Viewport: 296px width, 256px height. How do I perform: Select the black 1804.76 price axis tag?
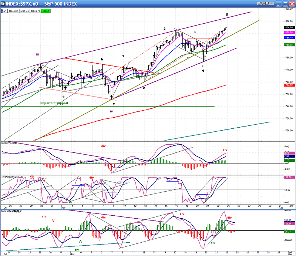pos(289,27)
